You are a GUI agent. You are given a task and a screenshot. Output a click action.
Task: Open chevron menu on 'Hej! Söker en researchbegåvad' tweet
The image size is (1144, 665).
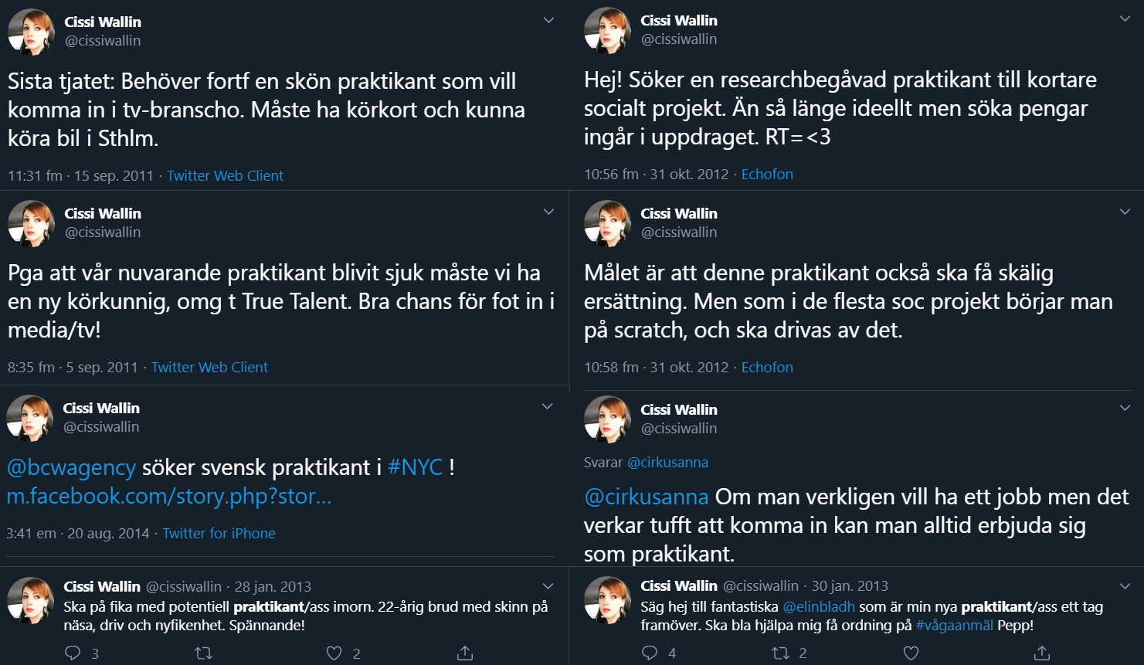point(1125,19)
